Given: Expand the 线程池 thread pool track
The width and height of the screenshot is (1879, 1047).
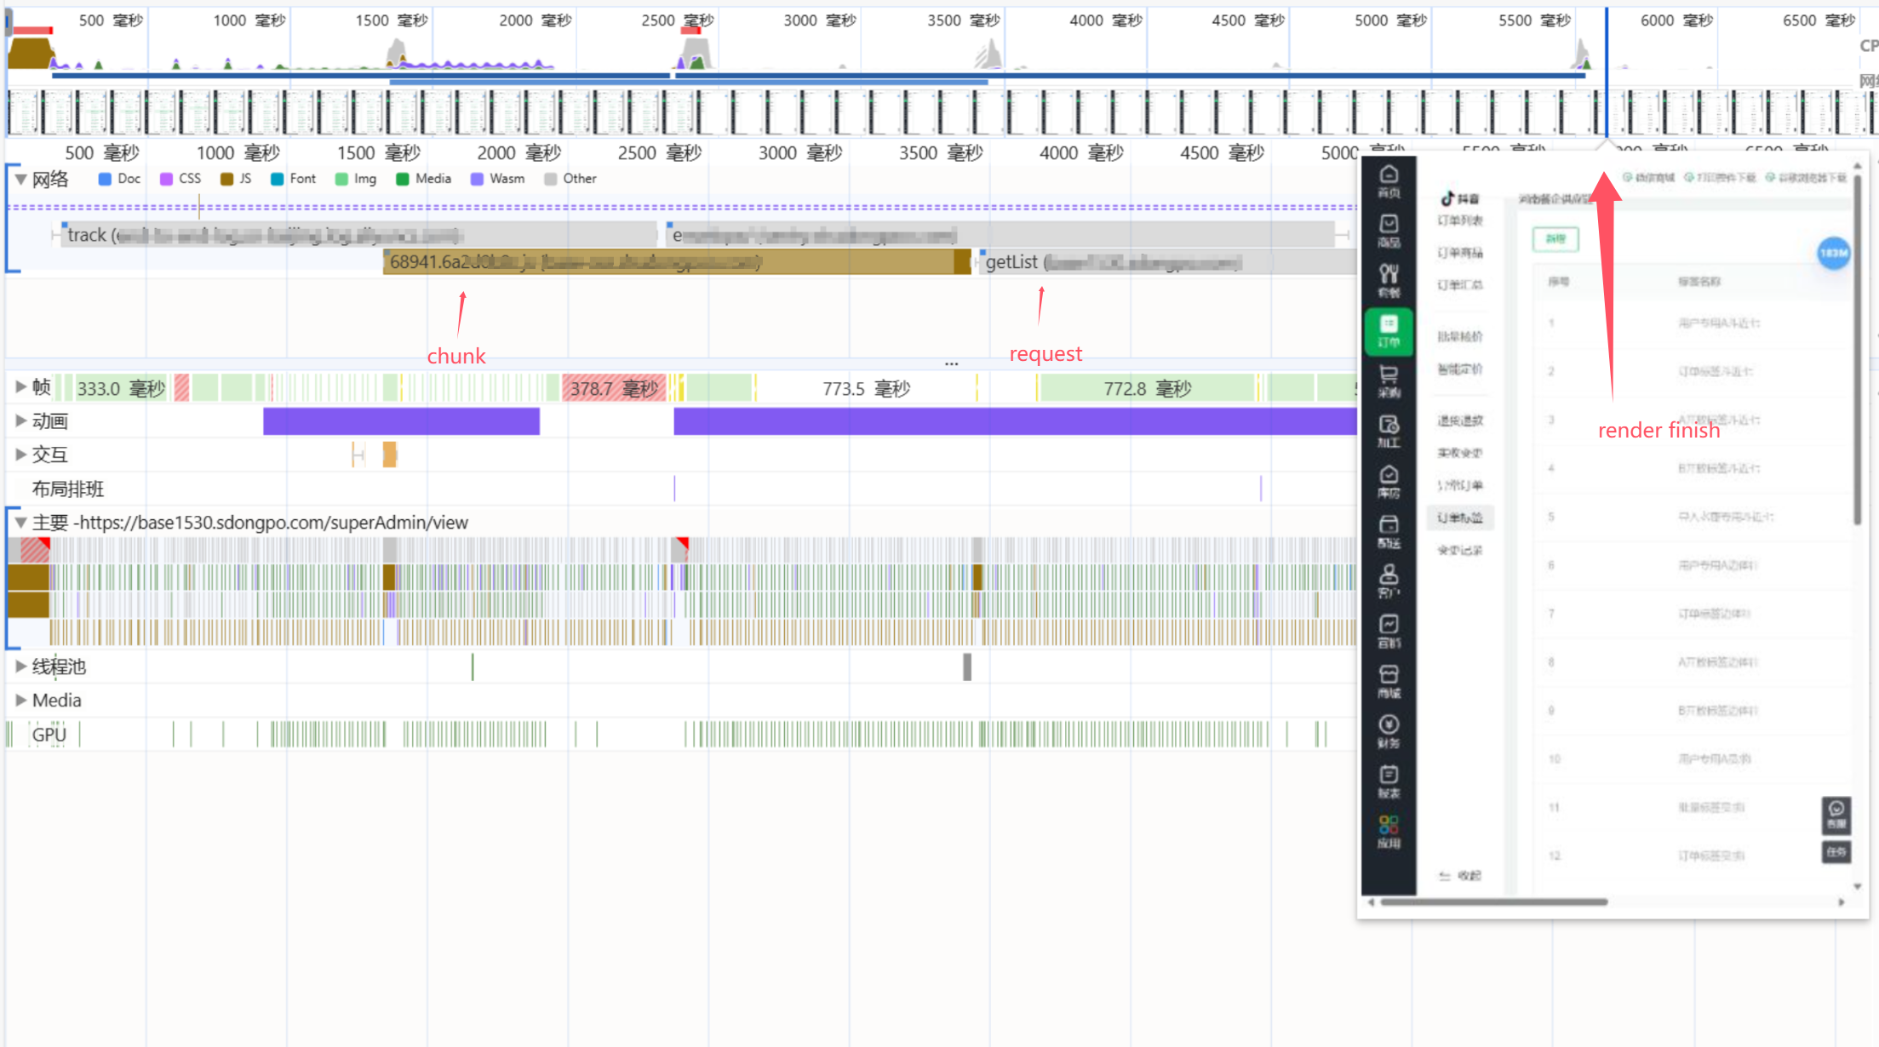Looking at the screenshot, I should [x=20, y=667].
